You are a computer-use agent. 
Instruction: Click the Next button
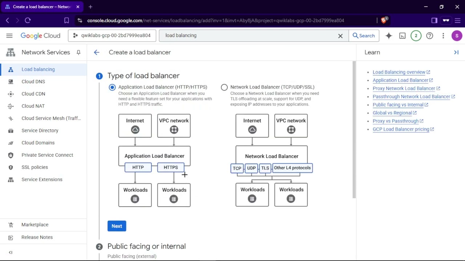[x=117, y=226]
